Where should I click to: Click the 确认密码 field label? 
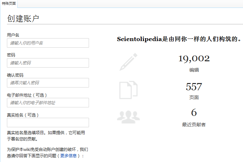[15, 75]
